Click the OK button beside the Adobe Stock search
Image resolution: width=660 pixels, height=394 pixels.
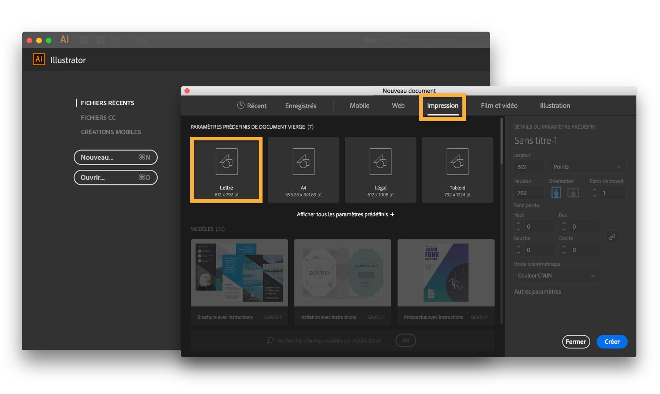[406, 340]
